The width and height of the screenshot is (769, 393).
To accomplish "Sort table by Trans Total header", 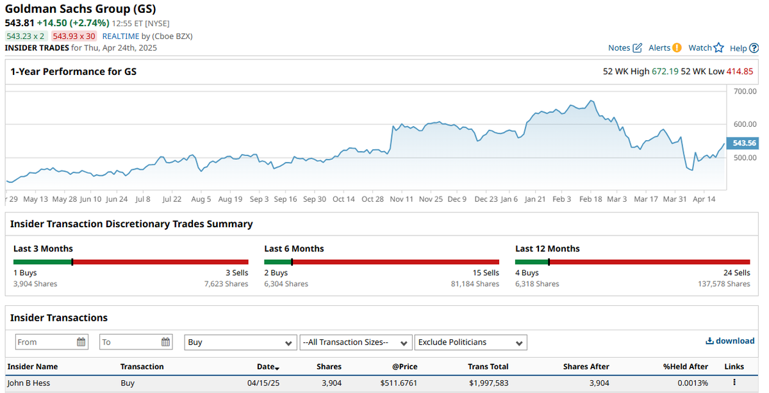I will 488,367.
